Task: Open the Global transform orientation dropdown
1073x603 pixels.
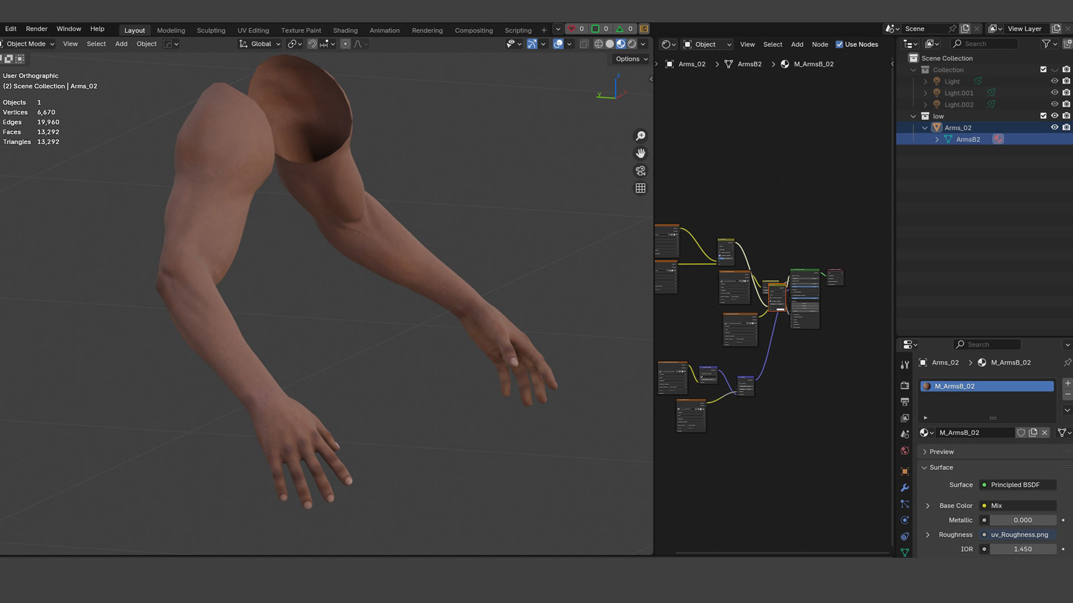Action: [x=259, y=44]
